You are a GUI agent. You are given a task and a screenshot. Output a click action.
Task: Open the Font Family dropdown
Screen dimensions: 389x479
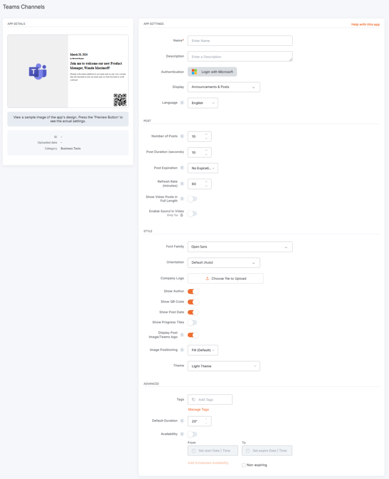click(x=240, y=247)
